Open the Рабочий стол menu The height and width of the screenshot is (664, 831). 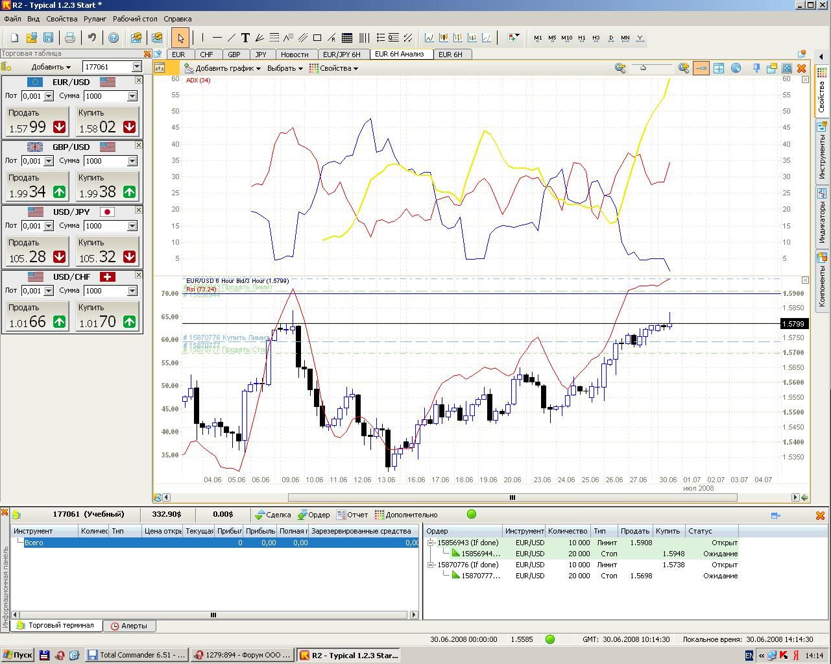pos(135,19)
